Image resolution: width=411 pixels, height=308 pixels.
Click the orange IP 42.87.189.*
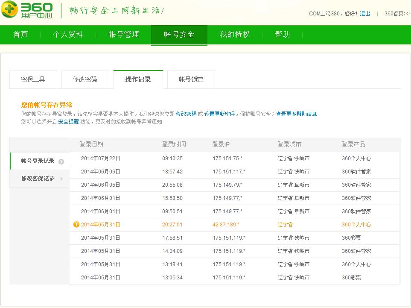tap(226, 225)
